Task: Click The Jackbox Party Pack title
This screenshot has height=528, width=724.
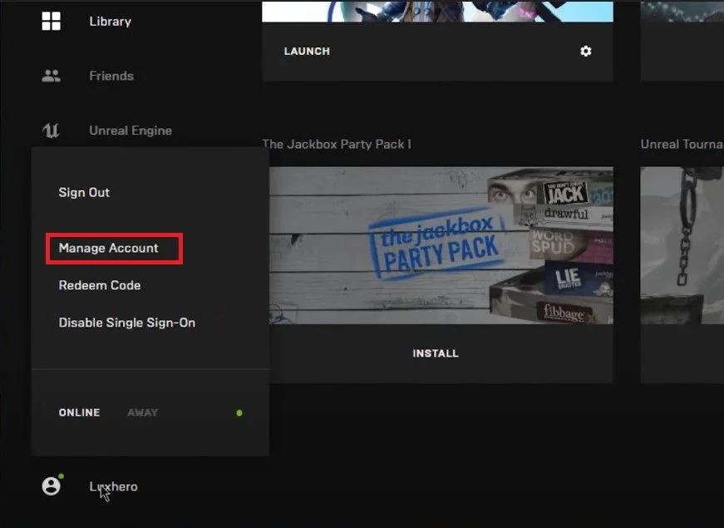Action: (x=337, y=144)
